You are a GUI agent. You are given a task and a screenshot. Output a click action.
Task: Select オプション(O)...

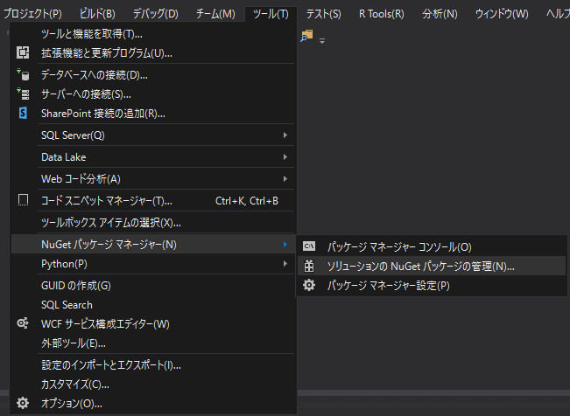pyautogui.click(x=153, y=403)
